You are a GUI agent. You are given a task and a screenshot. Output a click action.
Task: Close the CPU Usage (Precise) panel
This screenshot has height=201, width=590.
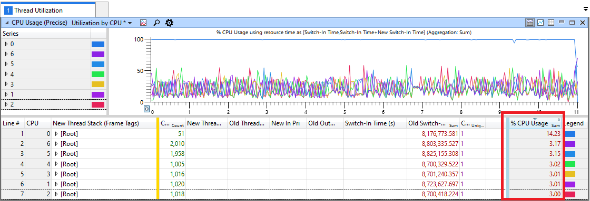click(x=583, y=23)
